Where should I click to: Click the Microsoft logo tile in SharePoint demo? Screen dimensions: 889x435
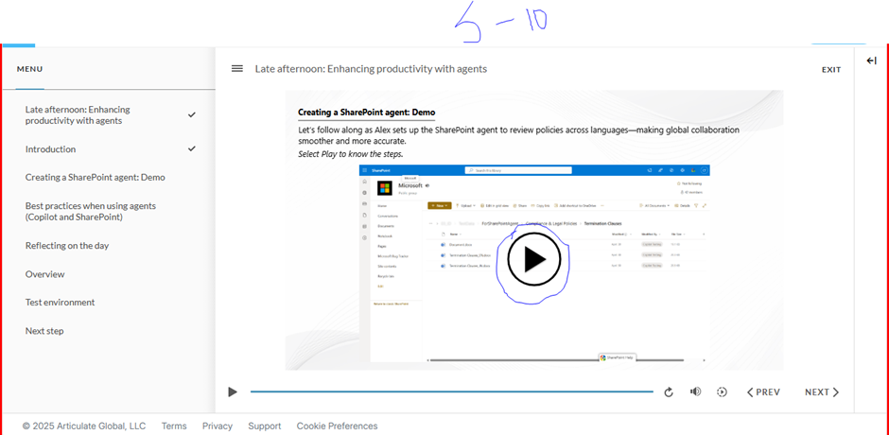tap(385, 188)
